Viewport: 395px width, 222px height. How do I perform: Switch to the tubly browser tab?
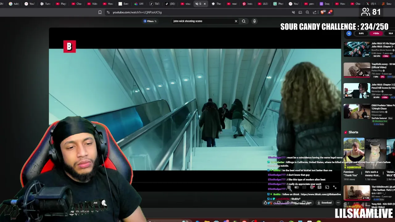(x=14, y=4)
